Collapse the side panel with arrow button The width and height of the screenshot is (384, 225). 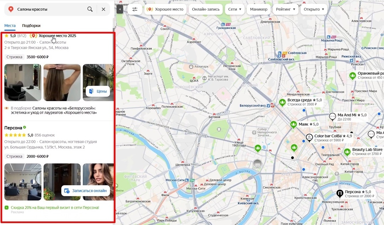[119, 9]
